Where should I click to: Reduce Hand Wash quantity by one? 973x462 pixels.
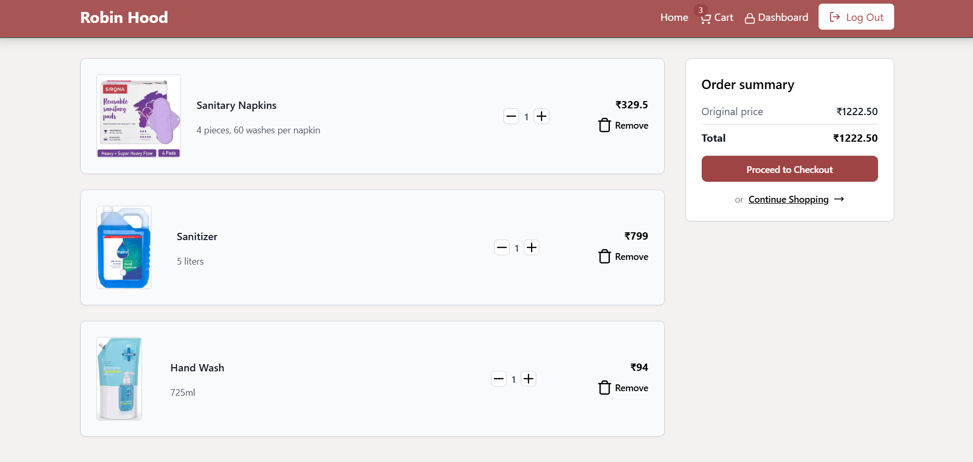click(x=499, y=379)
